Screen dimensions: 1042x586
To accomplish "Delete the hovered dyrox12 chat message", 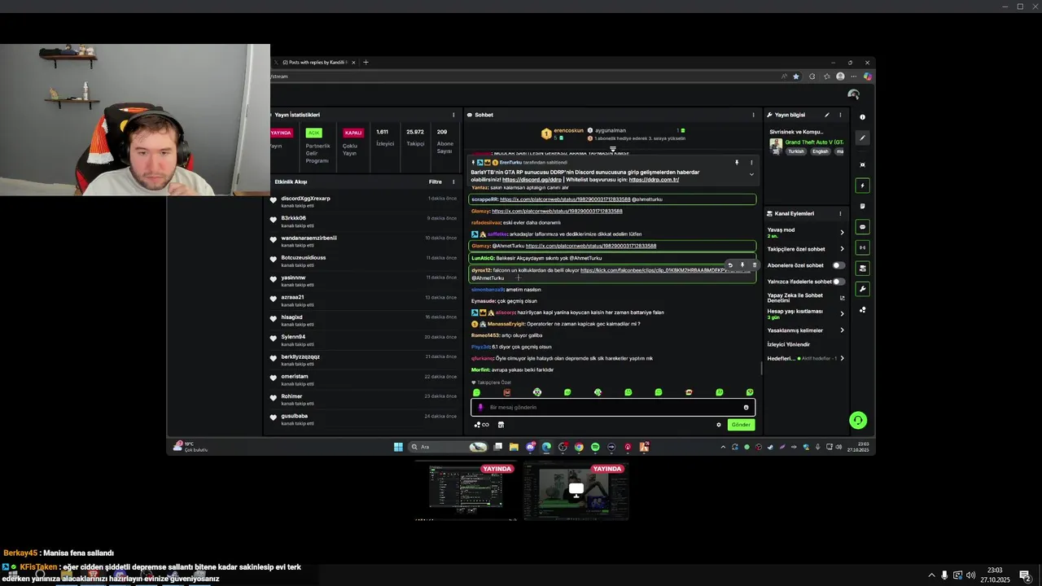I will tap(754, 265).
